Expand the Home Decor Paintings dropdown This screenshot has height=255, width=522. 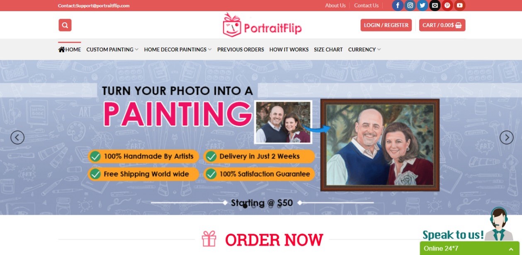coord(178,50)
